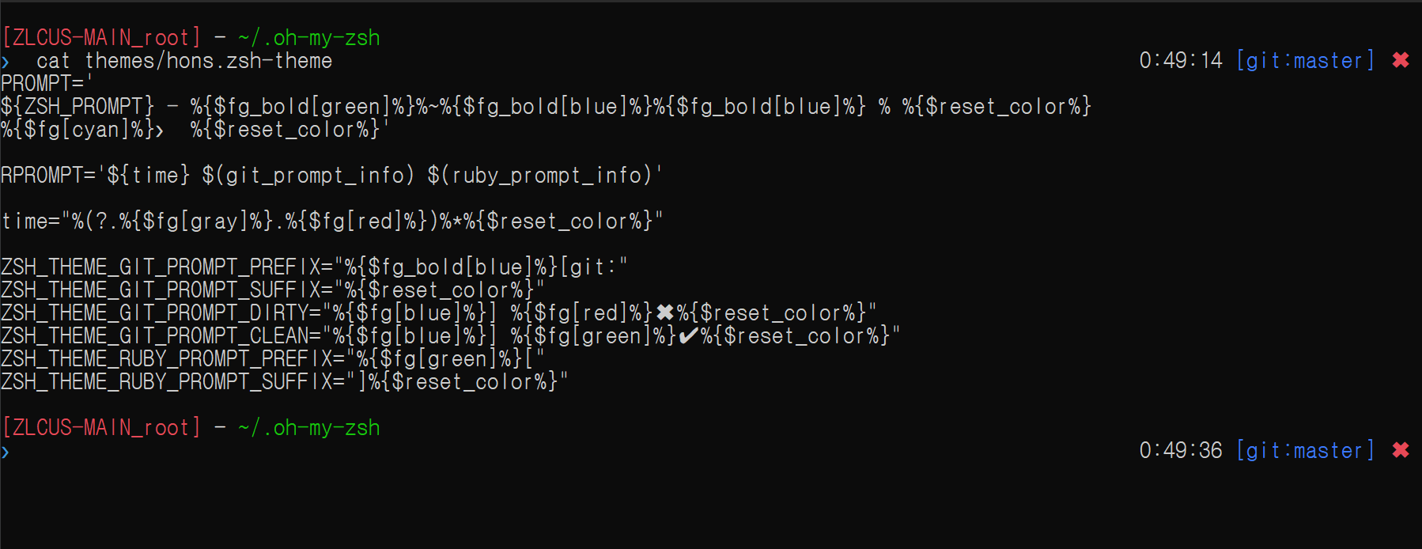The width and height of the screenshot is (1422, 549).
Task: Click the time= variable definition line
Action: coord(332,221)
